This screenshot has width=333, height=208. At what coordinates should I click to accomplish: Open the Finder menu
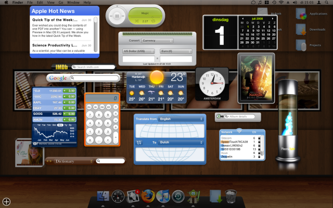tap(18, 2)
